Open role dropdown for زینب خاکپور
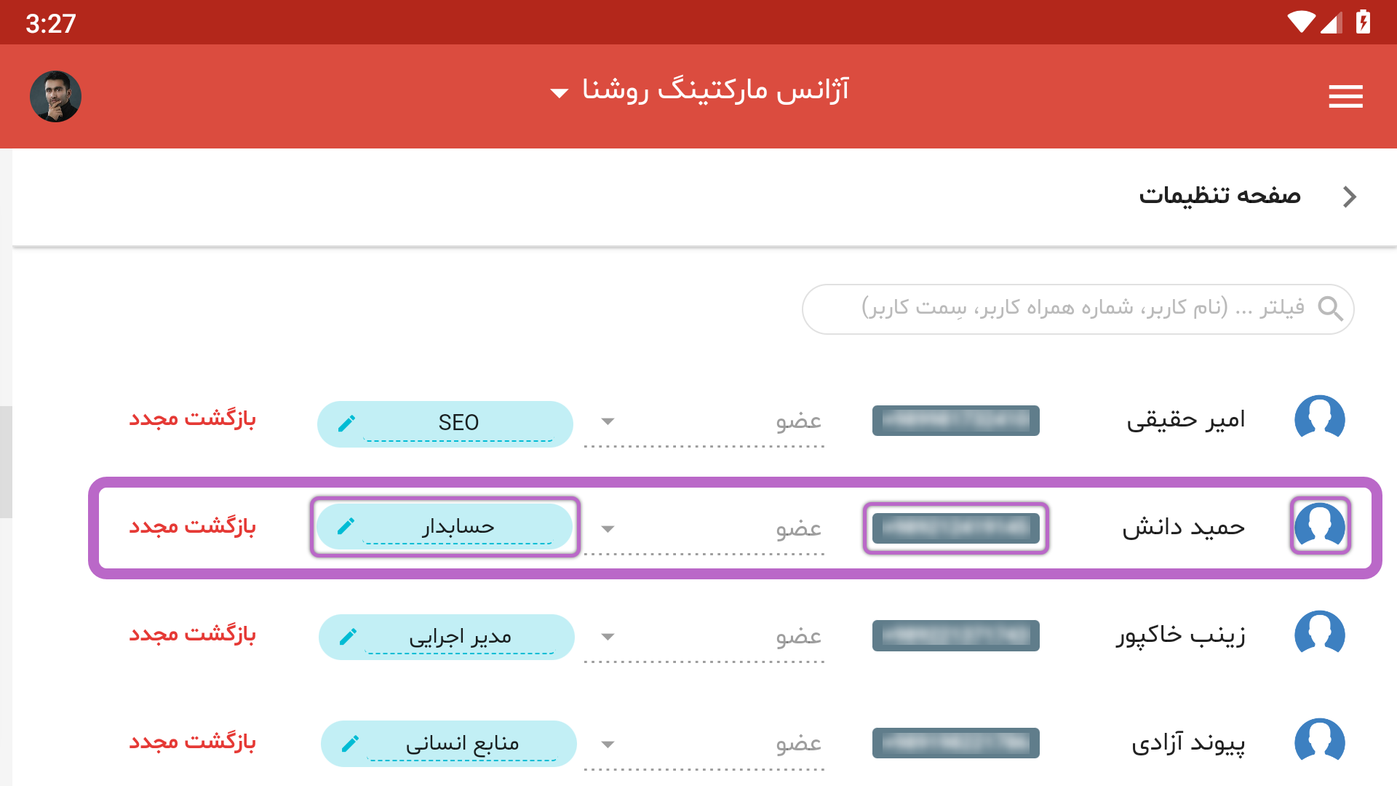 (x=704, y=637)
